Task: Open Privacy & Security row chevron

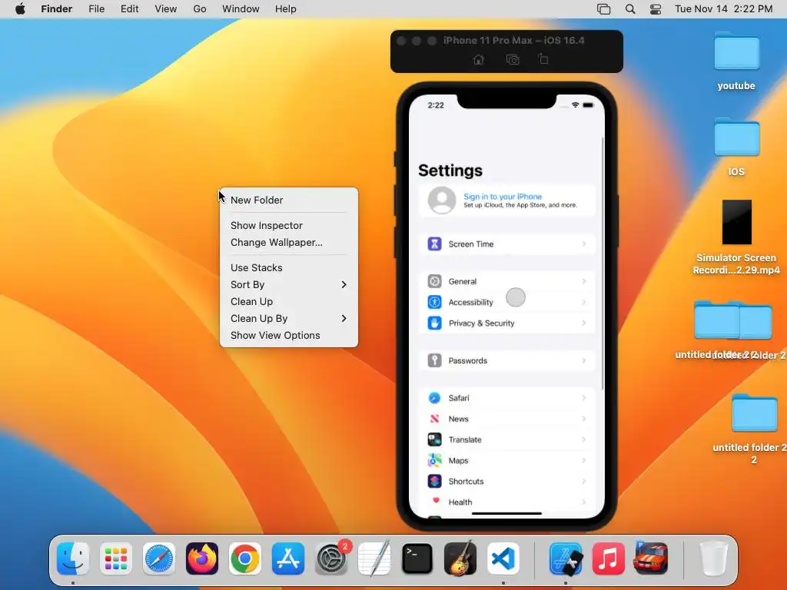Action: (x=584, y=323)
